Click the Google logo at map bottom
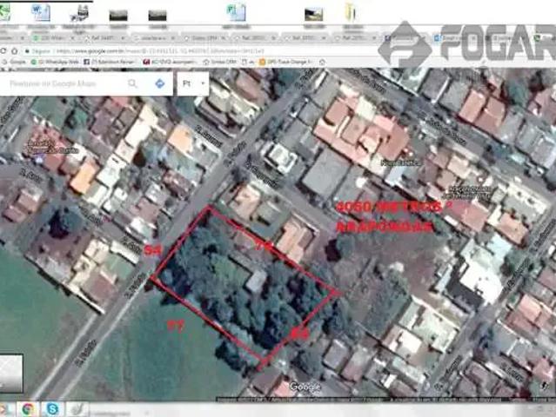This screenshot has width=556, height=417. click(x=305, y=386)
